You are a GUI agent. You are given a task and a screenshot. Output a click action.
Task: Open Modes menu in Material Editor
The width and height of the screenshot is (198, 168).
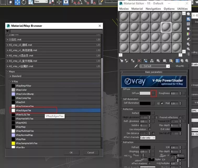(124, 9)
